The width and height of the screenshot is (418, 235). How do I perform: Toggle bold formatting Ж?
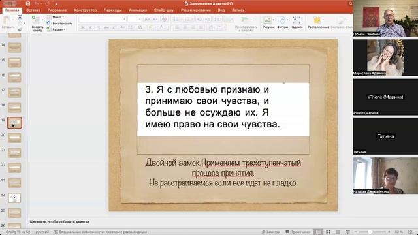(x=83, y=27)
